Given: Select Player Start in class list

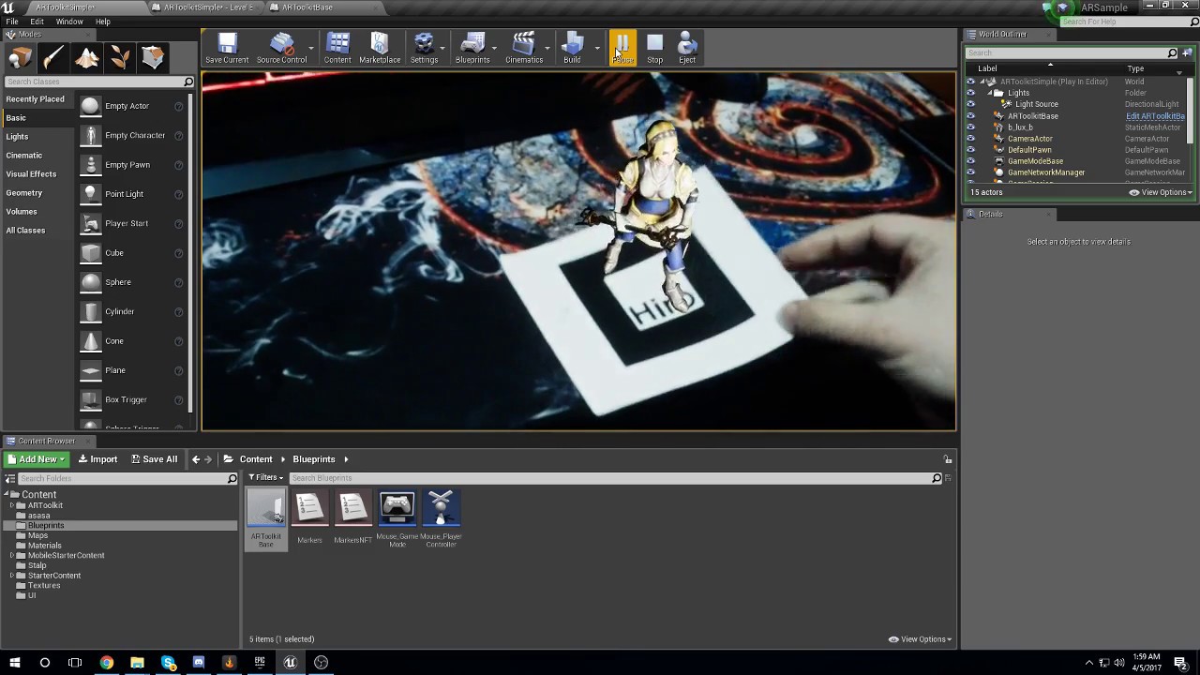Looking at the screenshot, I should tap(131, 223).
